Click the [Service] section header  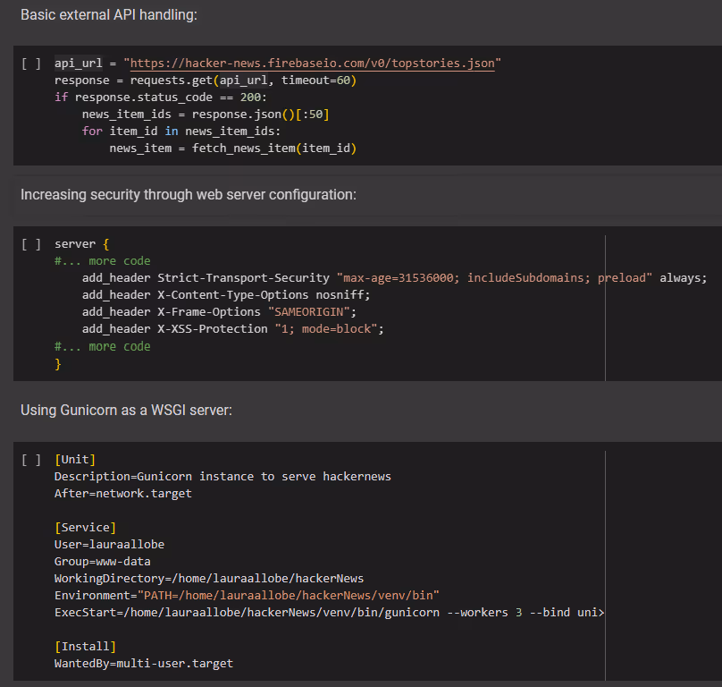tap(85, 528)
